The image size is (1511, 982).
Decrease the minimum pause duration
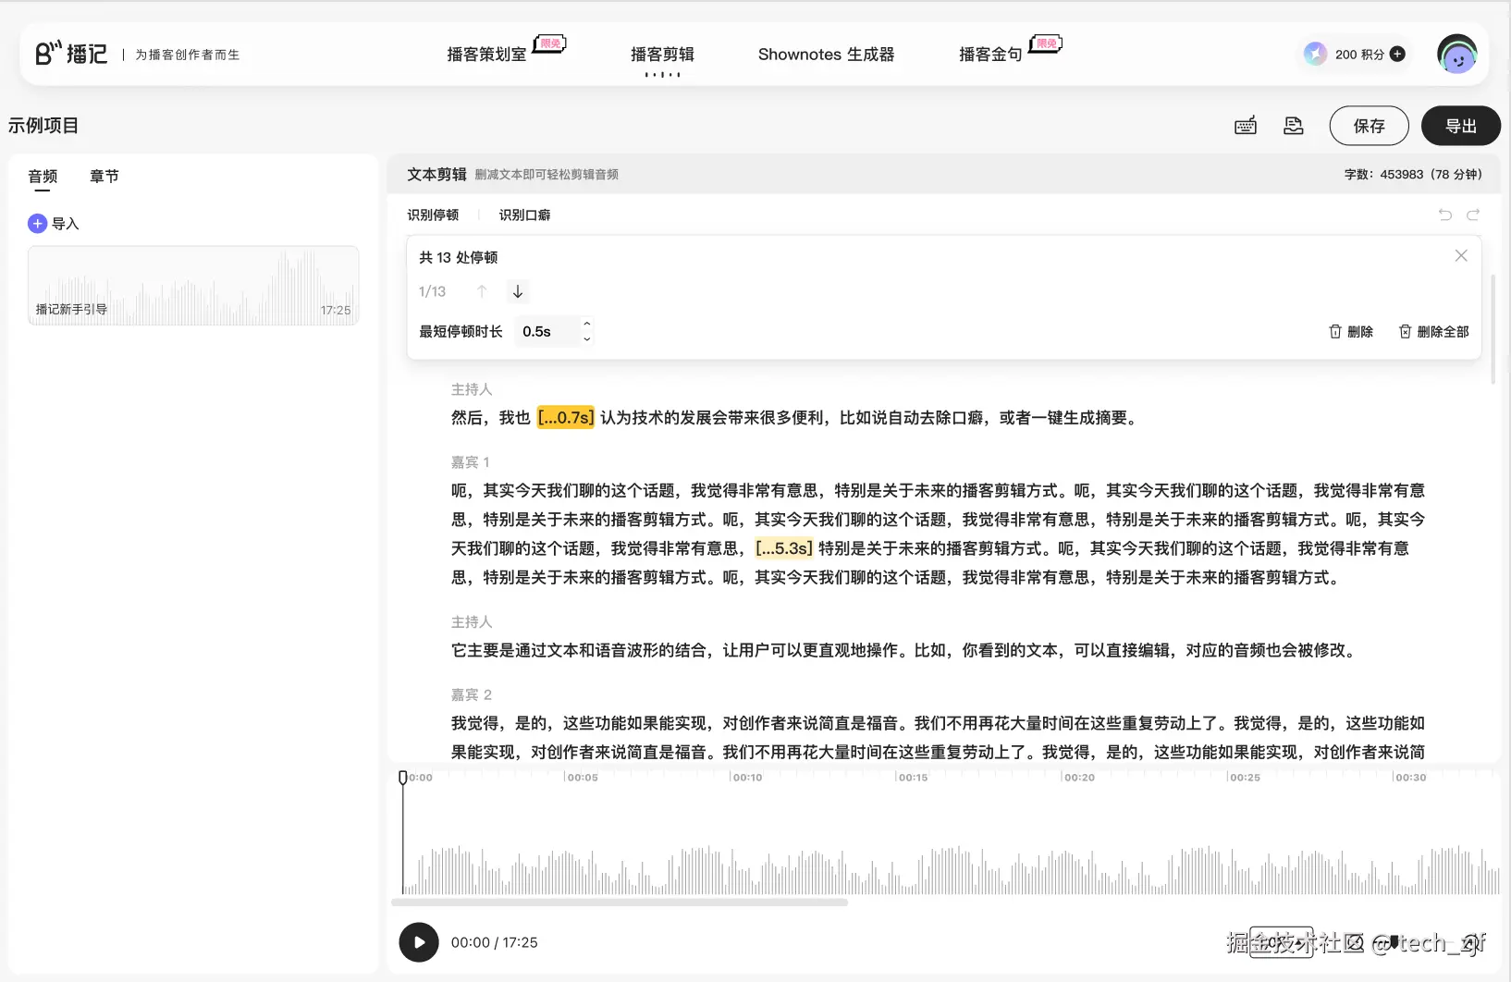click(x=586, y=339)
